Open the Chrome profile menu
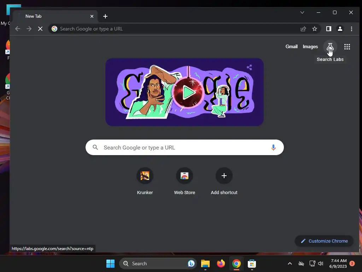 click(x=340, y=29)
